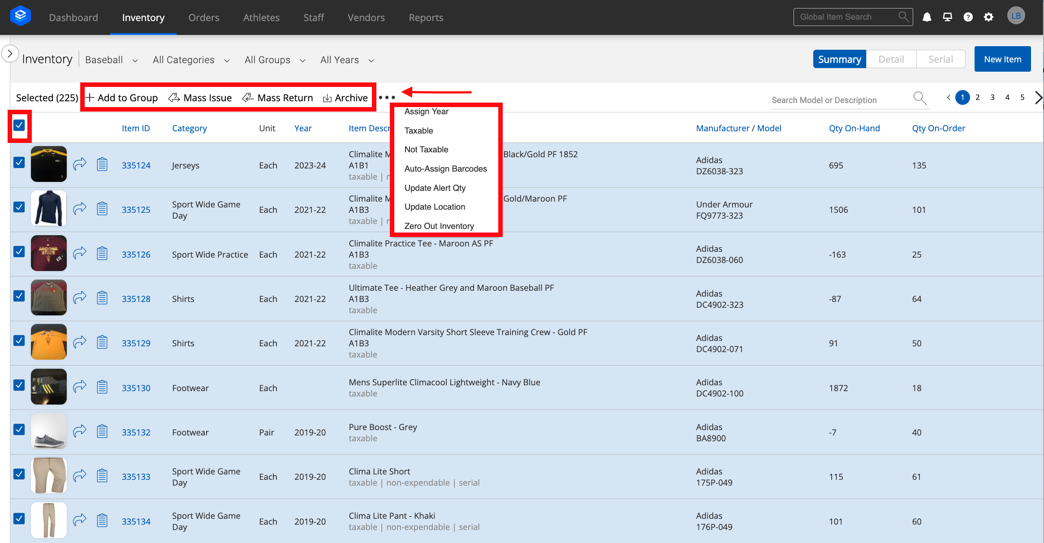Click the issue arrow icon for item 335130

coord(80,387)
